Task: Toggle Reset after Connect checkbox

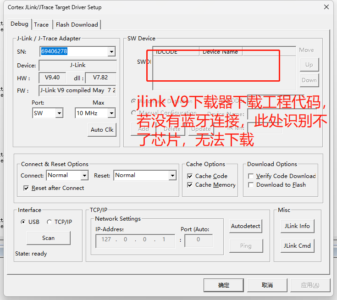Action: [x=26, y=188]
